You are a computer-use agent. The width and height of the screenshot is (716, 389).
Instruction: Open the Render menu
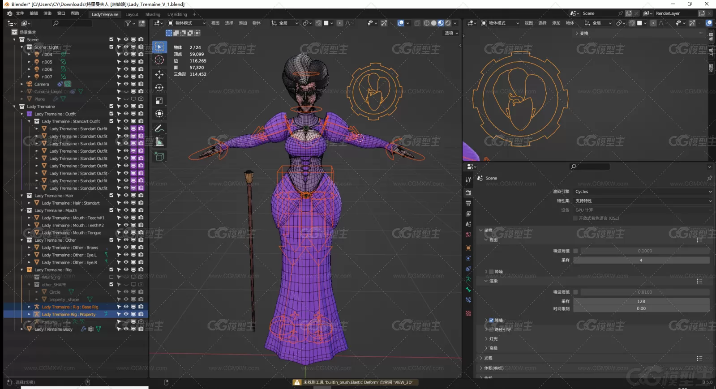[47, 13]
